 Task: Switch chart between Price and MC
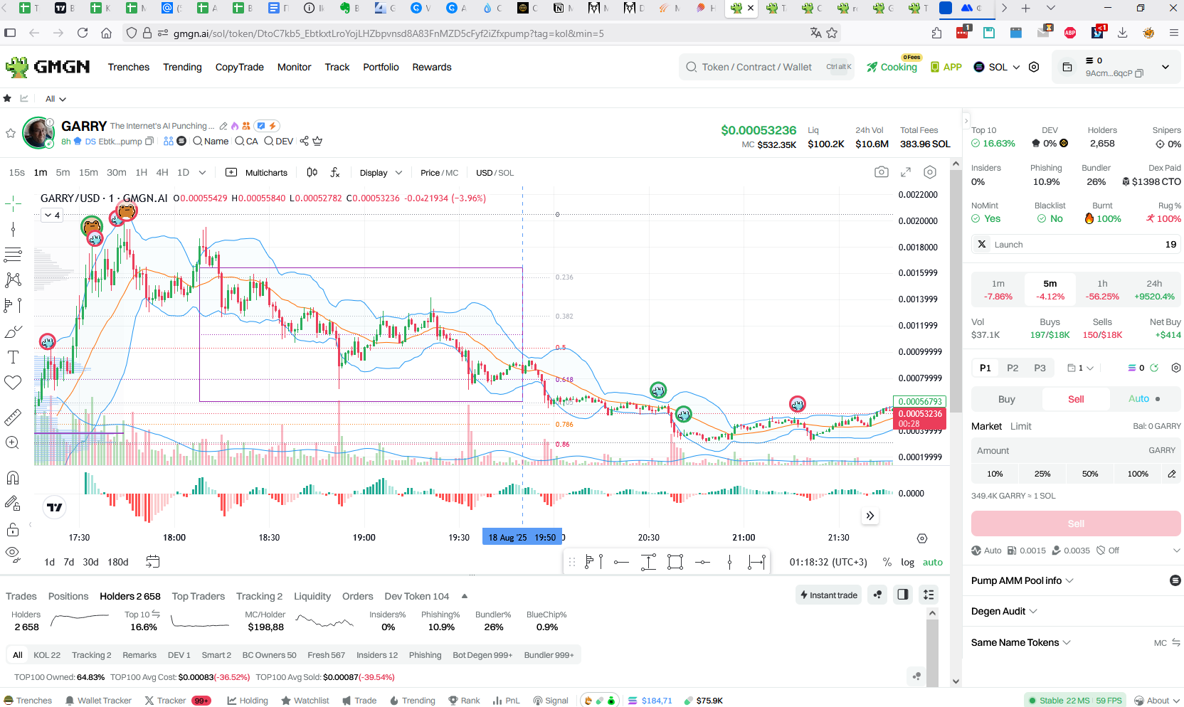coord(439,173)
